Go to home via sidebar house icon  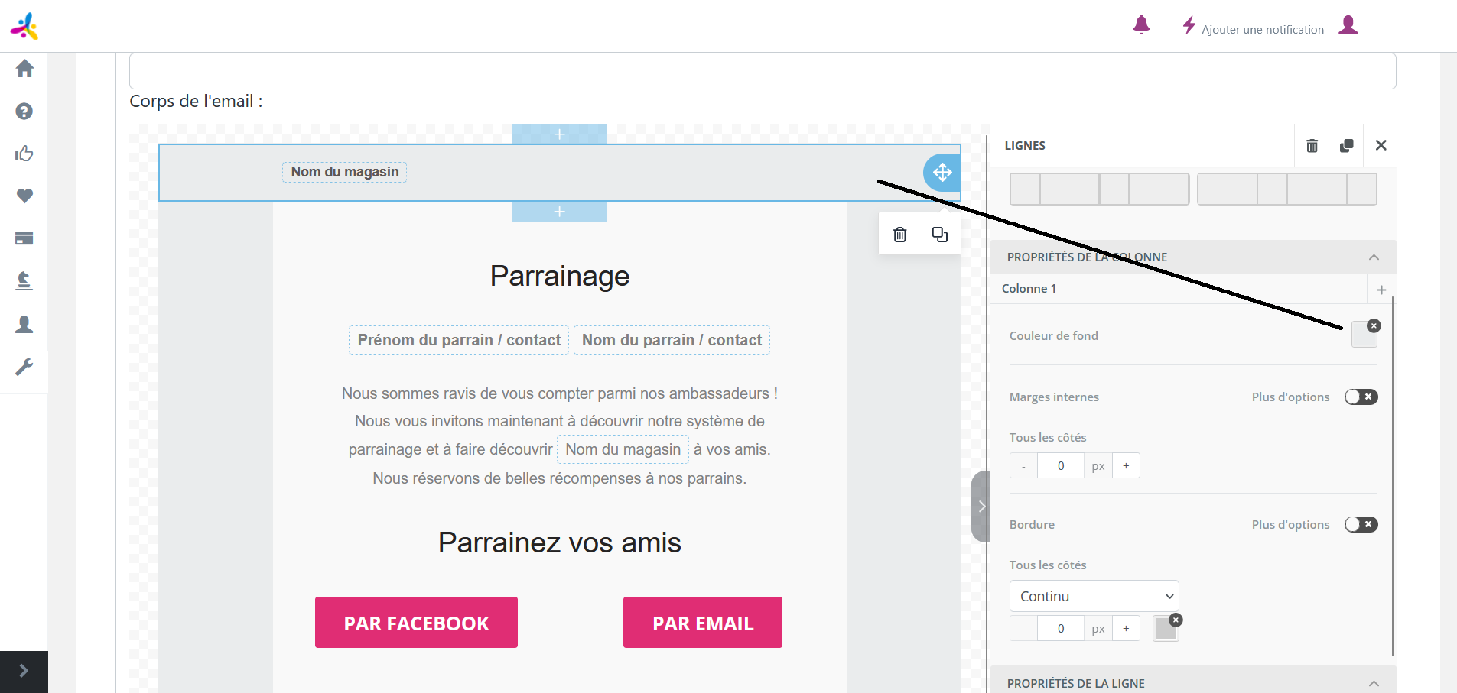pyautogui.click(x=24, y=69)
